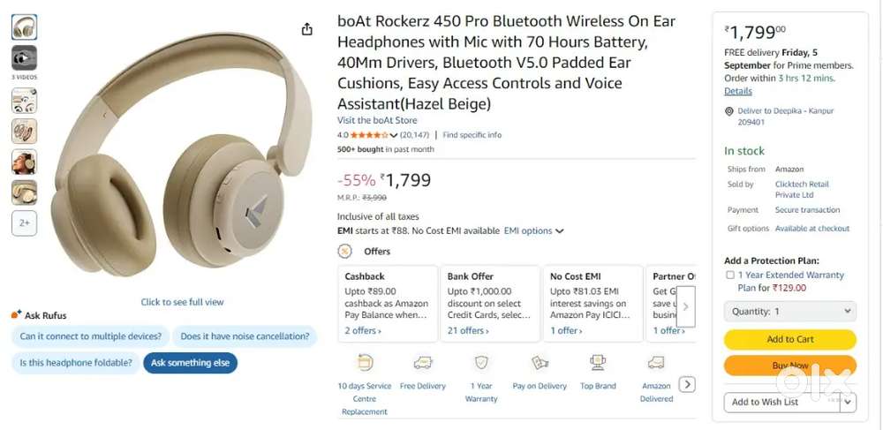Viewport: 883px width, 430px height.
Task: Click the Amazon Delivered icon
Action: pos(656,362)
